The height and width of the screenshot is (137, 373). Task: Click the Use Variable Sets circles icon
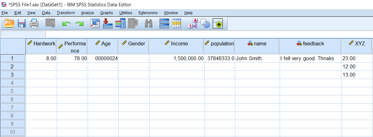tap(205, 23)
